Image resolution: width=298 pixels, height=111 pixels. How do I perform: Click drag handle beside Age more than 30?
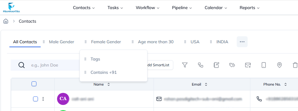pyautogui.click(x=133, y=42)
